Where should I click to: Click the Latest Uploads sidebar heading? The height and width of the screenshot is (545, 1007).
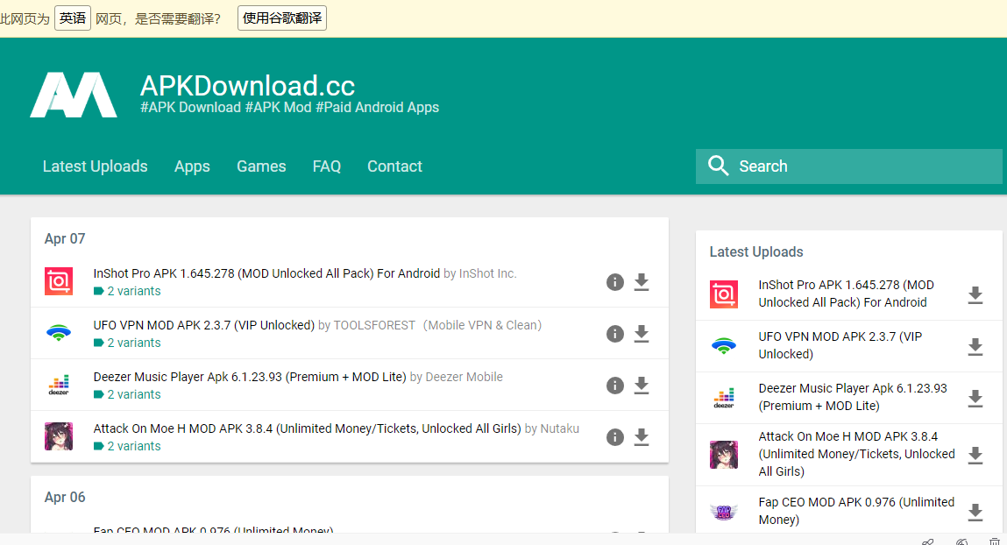756,251
